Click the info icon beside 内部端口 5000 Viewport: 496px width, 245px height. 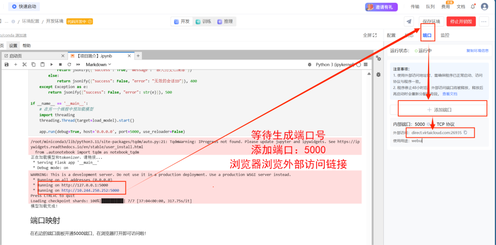(x=428, y=124)
